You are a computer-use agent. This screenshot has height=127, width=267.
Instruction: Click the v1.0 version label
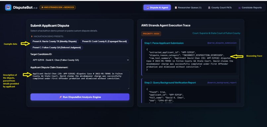pyautogui.click(x=35, y=8)
